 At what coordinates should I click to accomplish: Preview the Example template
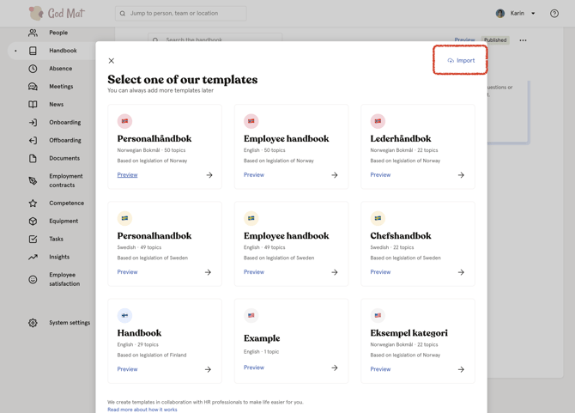[x=254, y=367]
